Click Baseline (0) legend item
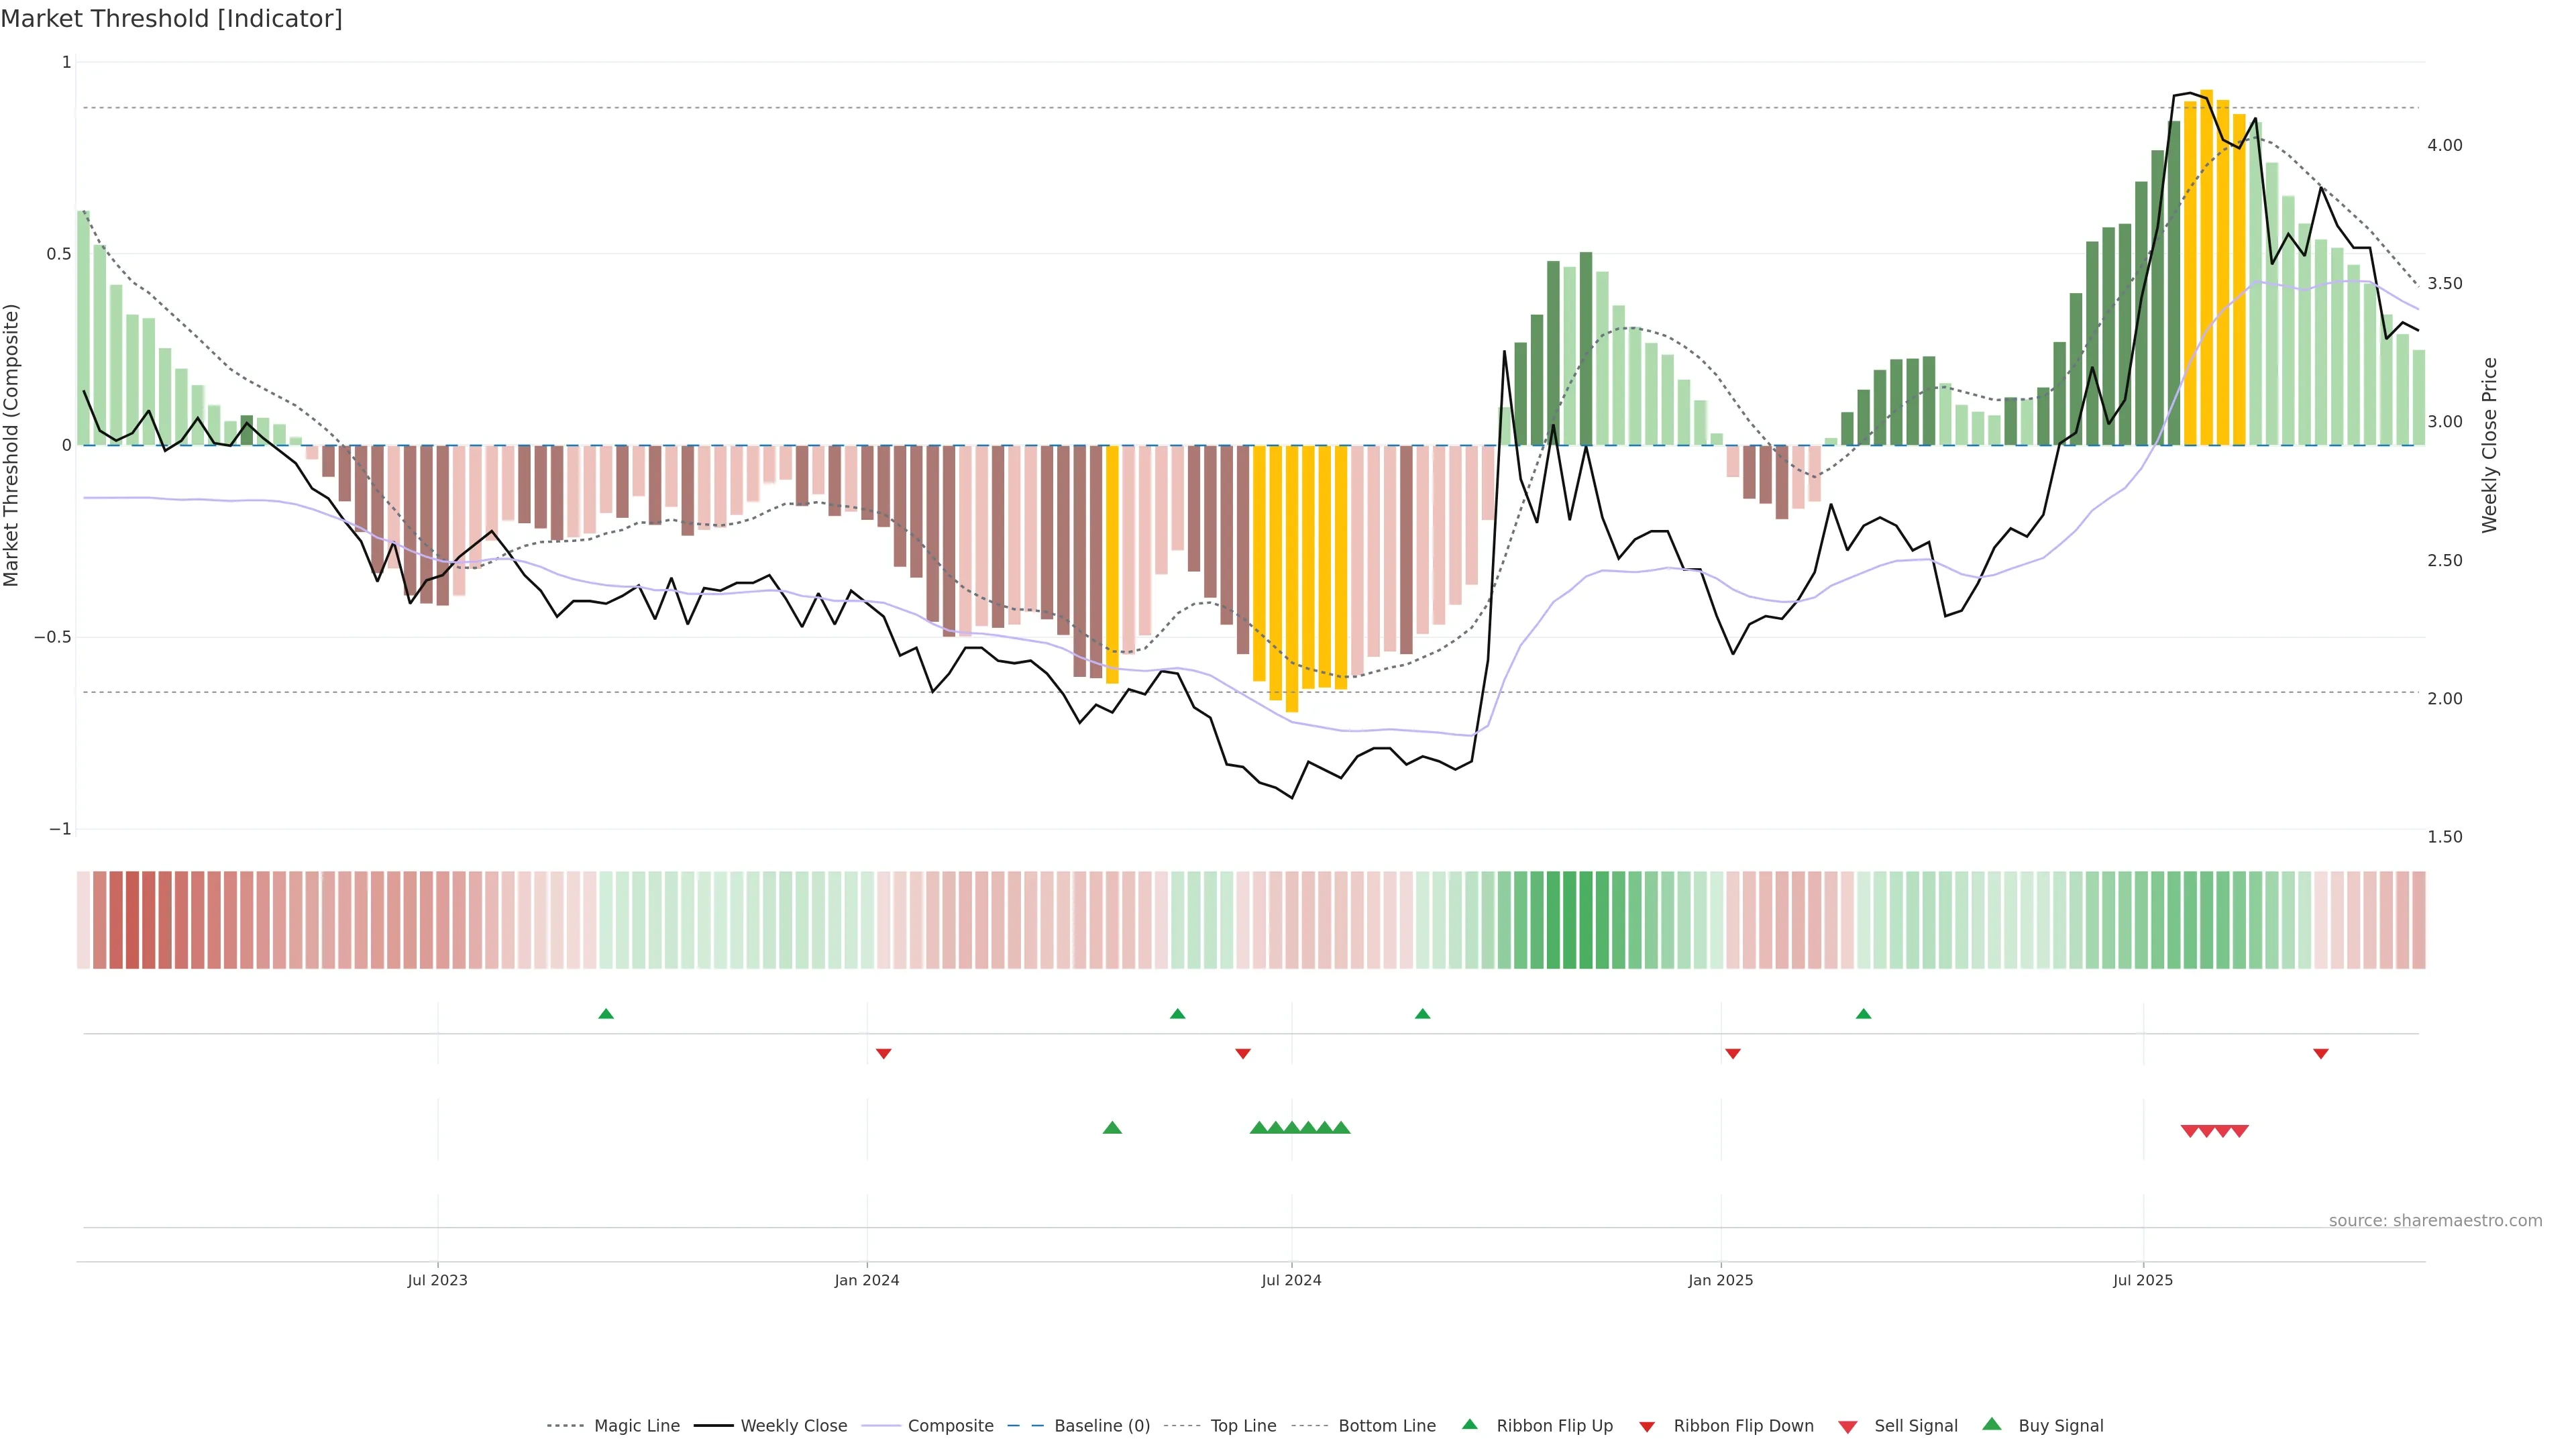This screenshot has width=2576, height=1449. pos(1101,1426)
